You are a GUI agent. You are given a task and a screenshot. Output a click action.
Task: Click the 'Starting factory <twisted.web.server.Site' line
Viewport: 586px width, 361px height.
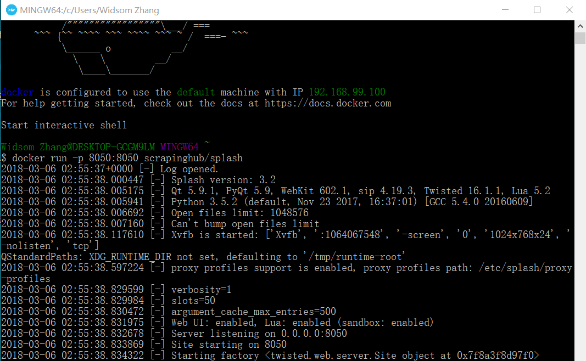[x=270, y=355]
